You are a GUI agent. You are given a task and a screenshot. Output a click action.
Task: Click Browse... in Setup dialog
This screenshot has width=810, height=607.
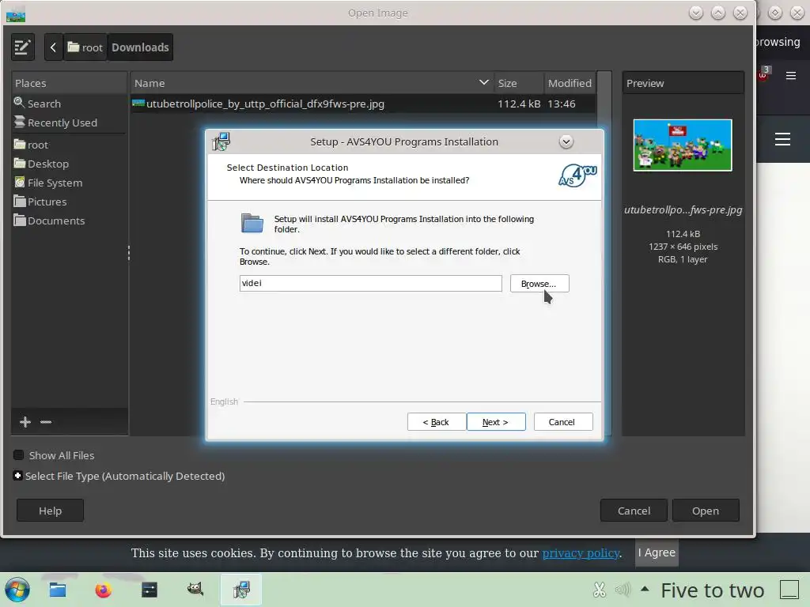point(539,284)
